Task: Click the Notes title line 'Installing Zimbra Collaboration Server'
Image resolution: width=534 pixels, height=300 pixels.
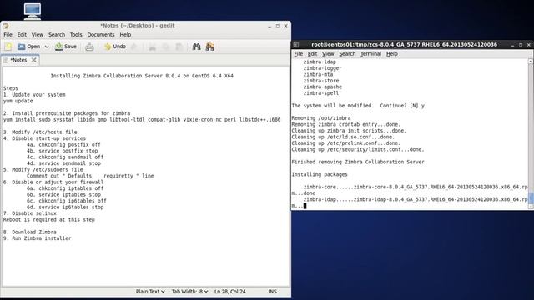Action: (142, 76)
